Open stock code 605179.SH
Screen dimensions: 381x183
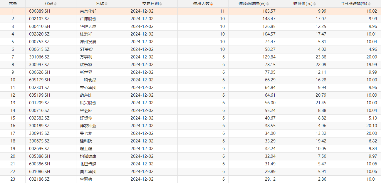(x=40, y=80)
